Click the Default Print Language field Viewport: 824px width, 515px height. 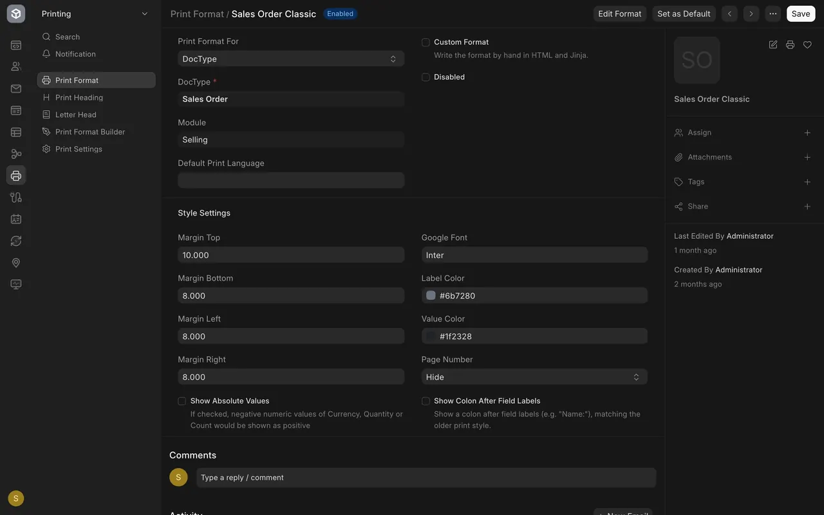point(291,180)
